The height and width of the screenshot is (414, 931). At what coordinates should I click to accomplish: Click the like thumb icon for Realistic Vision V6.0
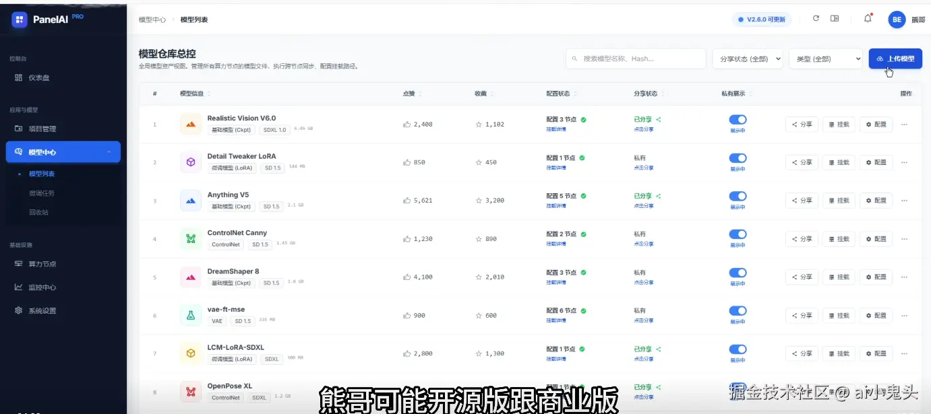click(x=407, y=124)
